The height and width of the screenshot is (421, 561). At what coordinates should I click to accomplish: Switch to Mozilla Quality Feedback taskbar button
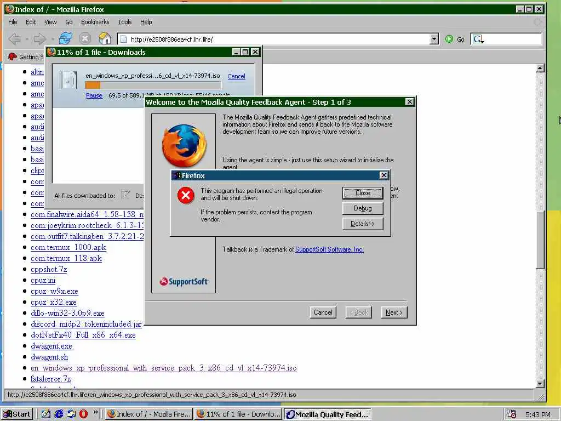328,414
